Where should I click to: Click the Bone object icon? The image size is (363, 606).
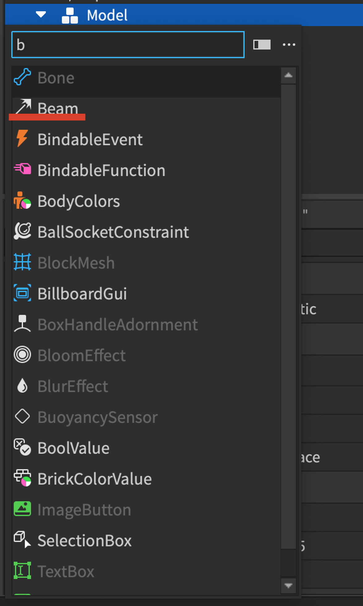click(22, 77)
